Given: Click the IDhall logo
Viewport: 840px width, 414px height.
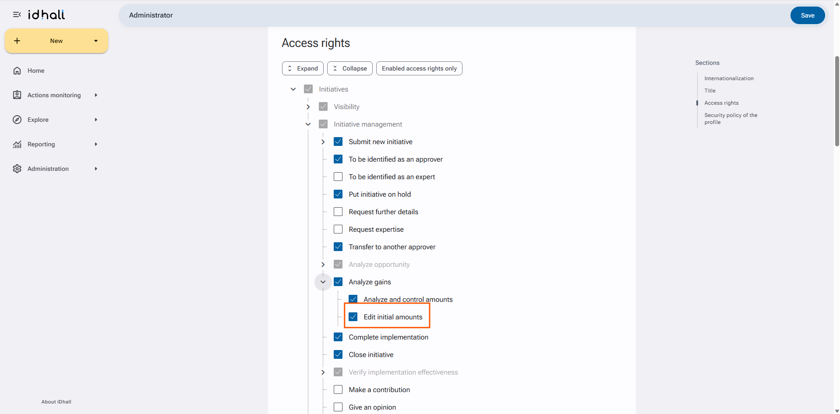Looking at the screenshot, I should coord(46,14).
